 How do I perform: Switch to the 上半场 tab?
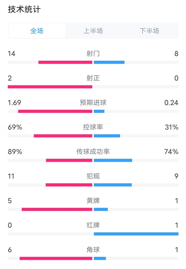coord(93,31)
